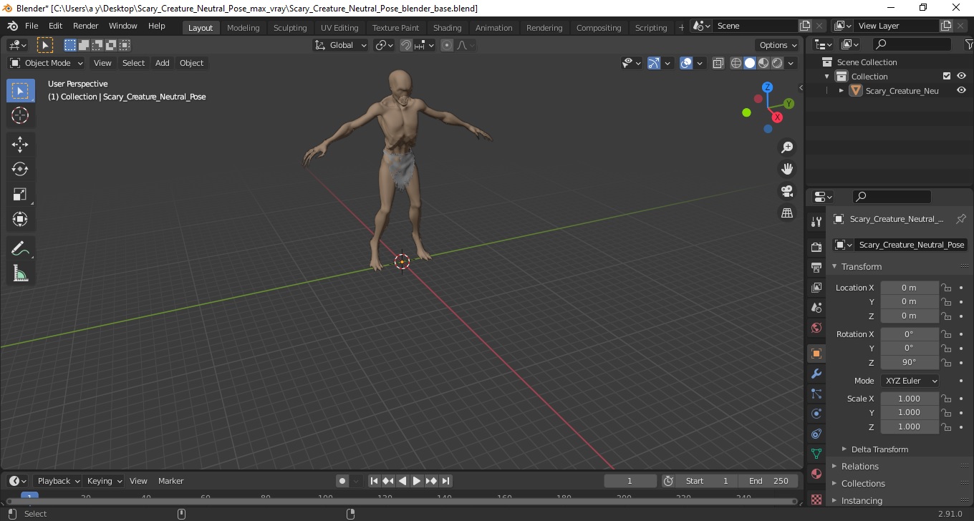Open the Tool properties tab
Screen dimensions: 974x521
[x=816, y=222]
